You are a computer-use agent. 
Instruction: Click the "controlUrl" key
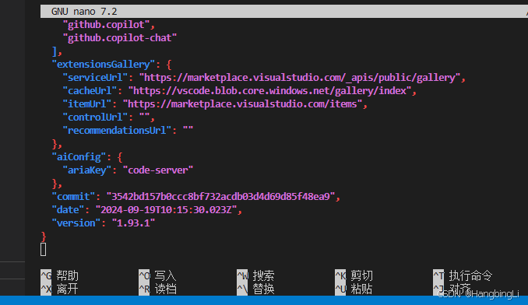coord(95,117)
